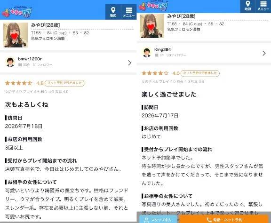Click the ネット予約で行きました tag beside 4.8 rating
This screenshot has height=223, width=271.
[64, 83]
